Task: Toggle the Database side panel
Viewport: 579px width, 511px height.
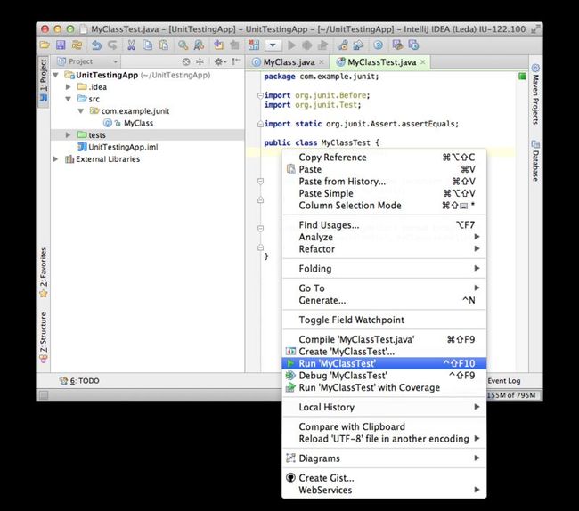Action: [x=535, y=161]
